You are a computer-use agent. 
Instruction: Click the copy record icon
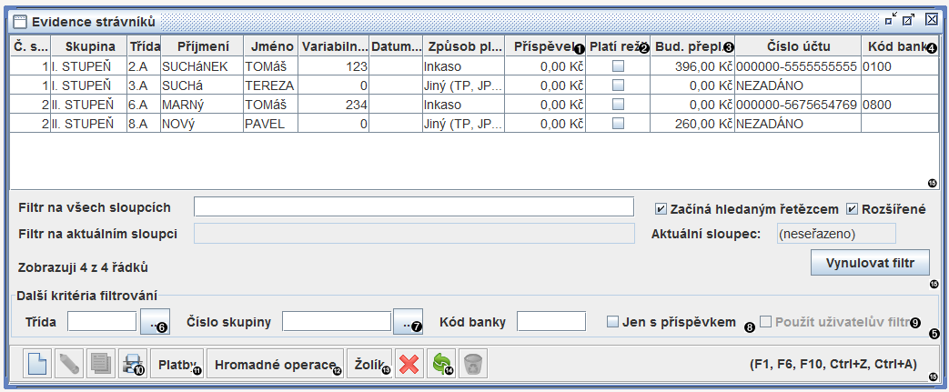pyautogui.click(x=99, y=365)
